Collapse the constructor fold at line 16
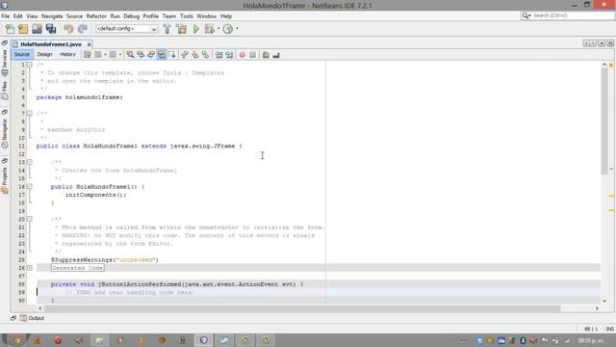Viewport: 616px width, 347px height. coord(30,186)
